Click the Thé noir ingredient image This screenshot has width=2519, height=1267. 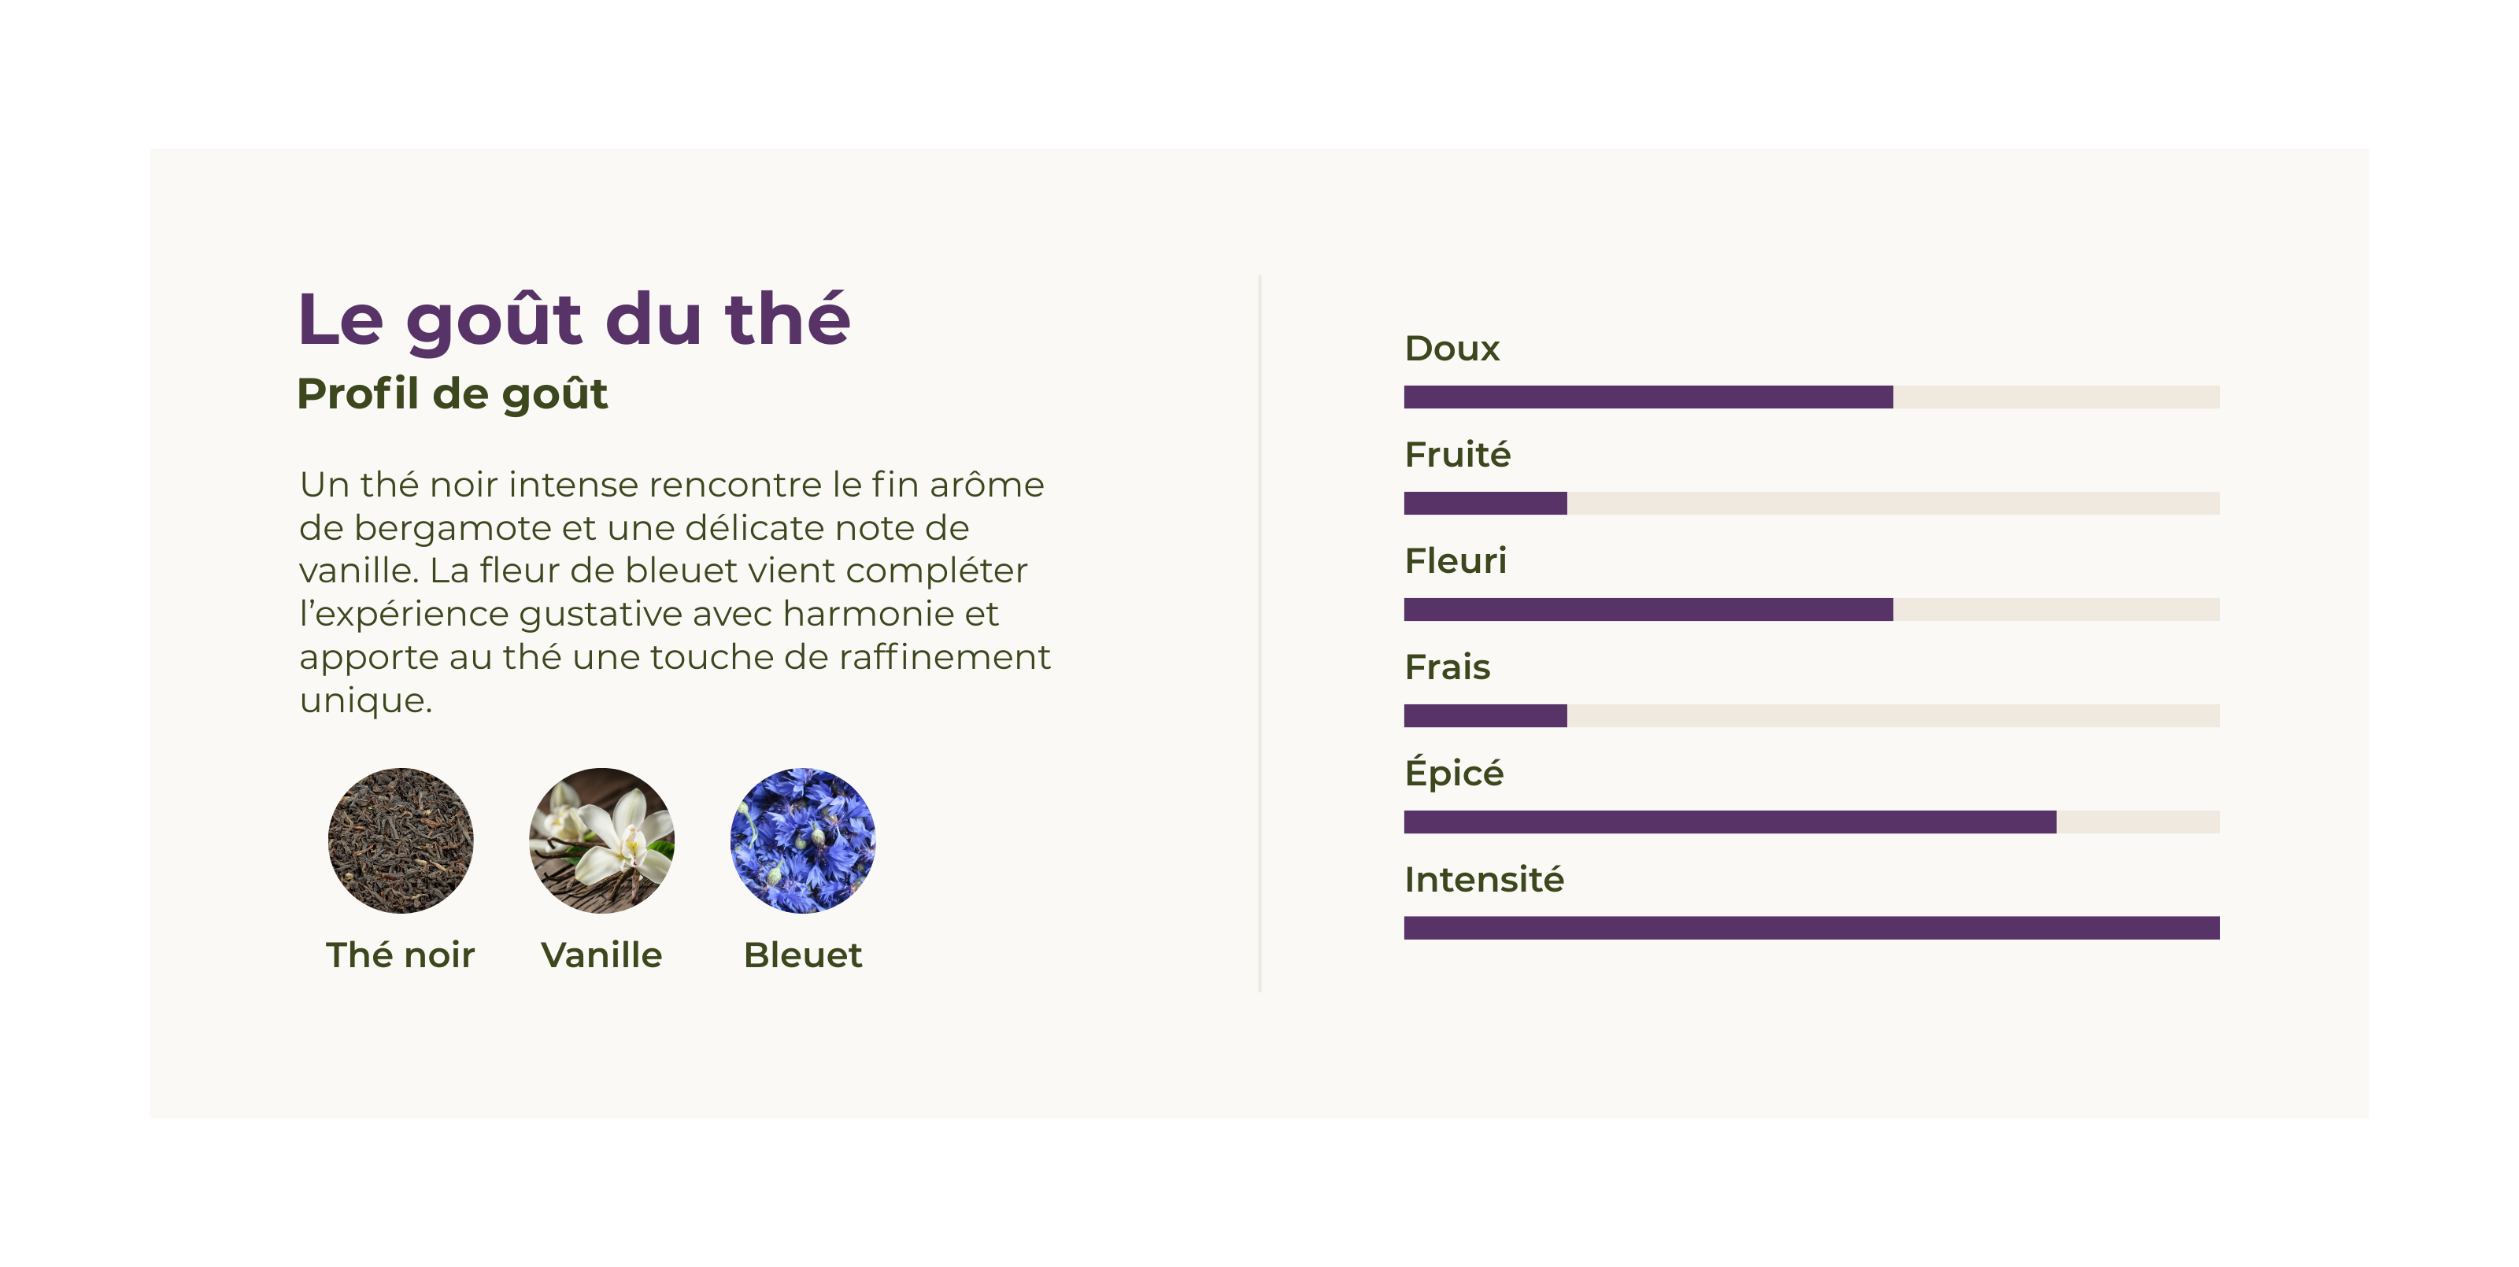pyautogui.click(x=400, y=840)
